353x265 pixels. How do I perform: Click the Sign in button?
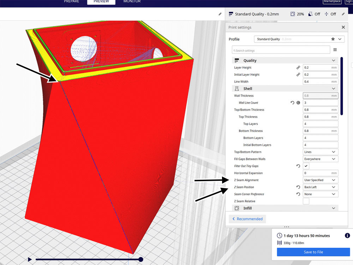[349, 1]
